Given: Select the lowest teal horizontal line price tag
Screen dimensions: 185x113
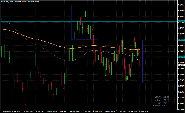Looking at the screenshot, I should 181,57.
